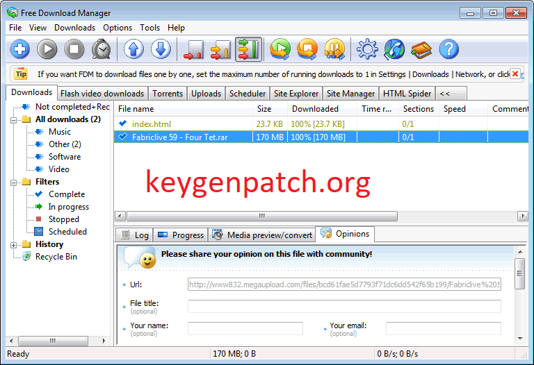This screenshot has width=534, height=365.
Task: Start downloads with the gray play icon
Action: (47, 49)
